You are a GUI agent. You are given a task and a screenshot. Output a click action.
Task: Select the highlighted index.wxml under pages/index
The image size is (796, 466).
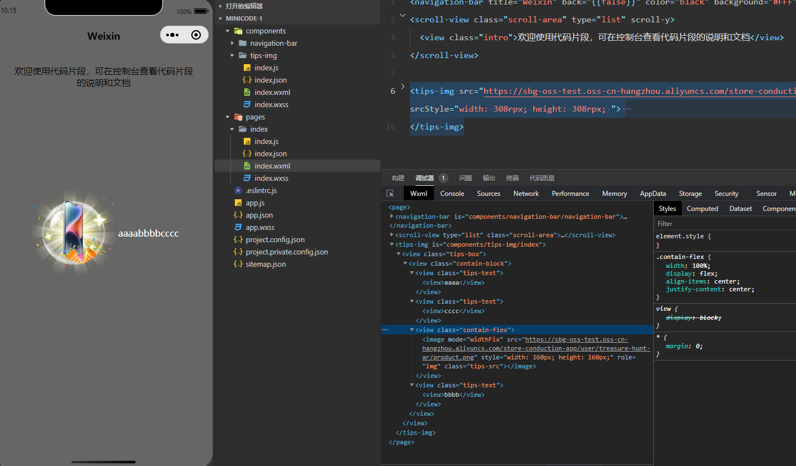(x=272, y=166)
